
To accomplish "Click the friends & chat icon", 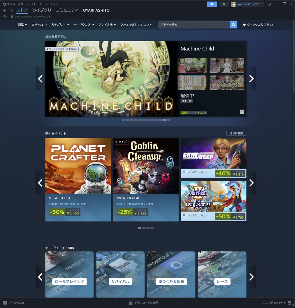I will pyautogui.click(x=290, y=303).
